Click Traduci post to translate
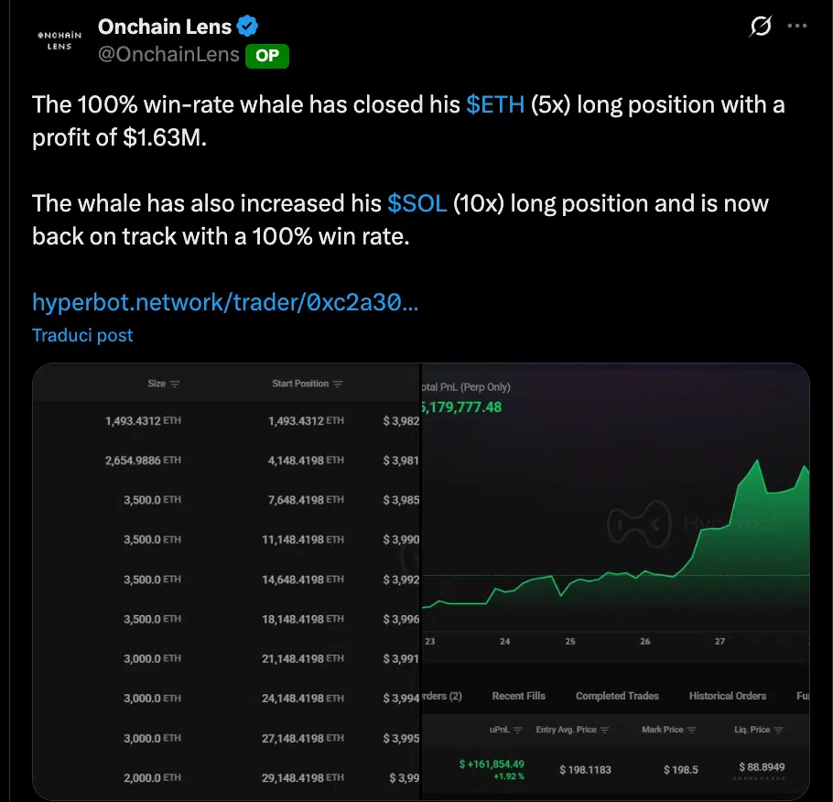This screenshot has height=802, width=833. point(82,335)
